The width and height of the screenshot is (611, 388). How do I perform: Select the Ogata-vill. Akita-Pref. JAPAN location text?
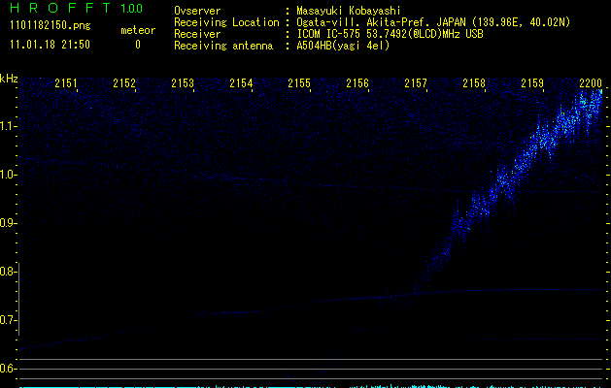[x=433, y=22]
